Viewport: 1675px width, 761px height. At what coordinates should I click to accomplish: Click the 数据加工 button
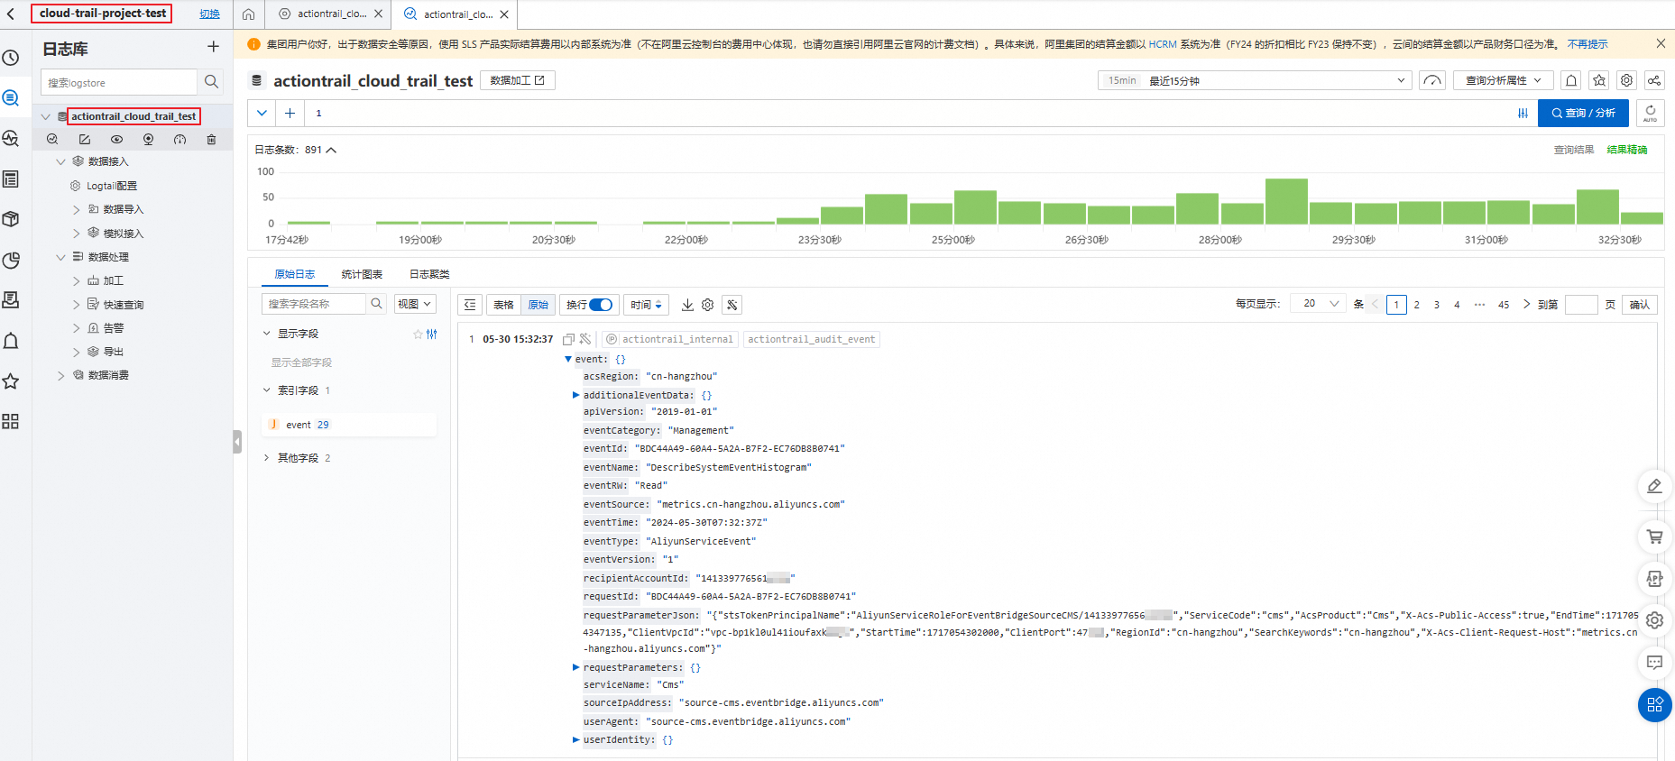[518, 80]
